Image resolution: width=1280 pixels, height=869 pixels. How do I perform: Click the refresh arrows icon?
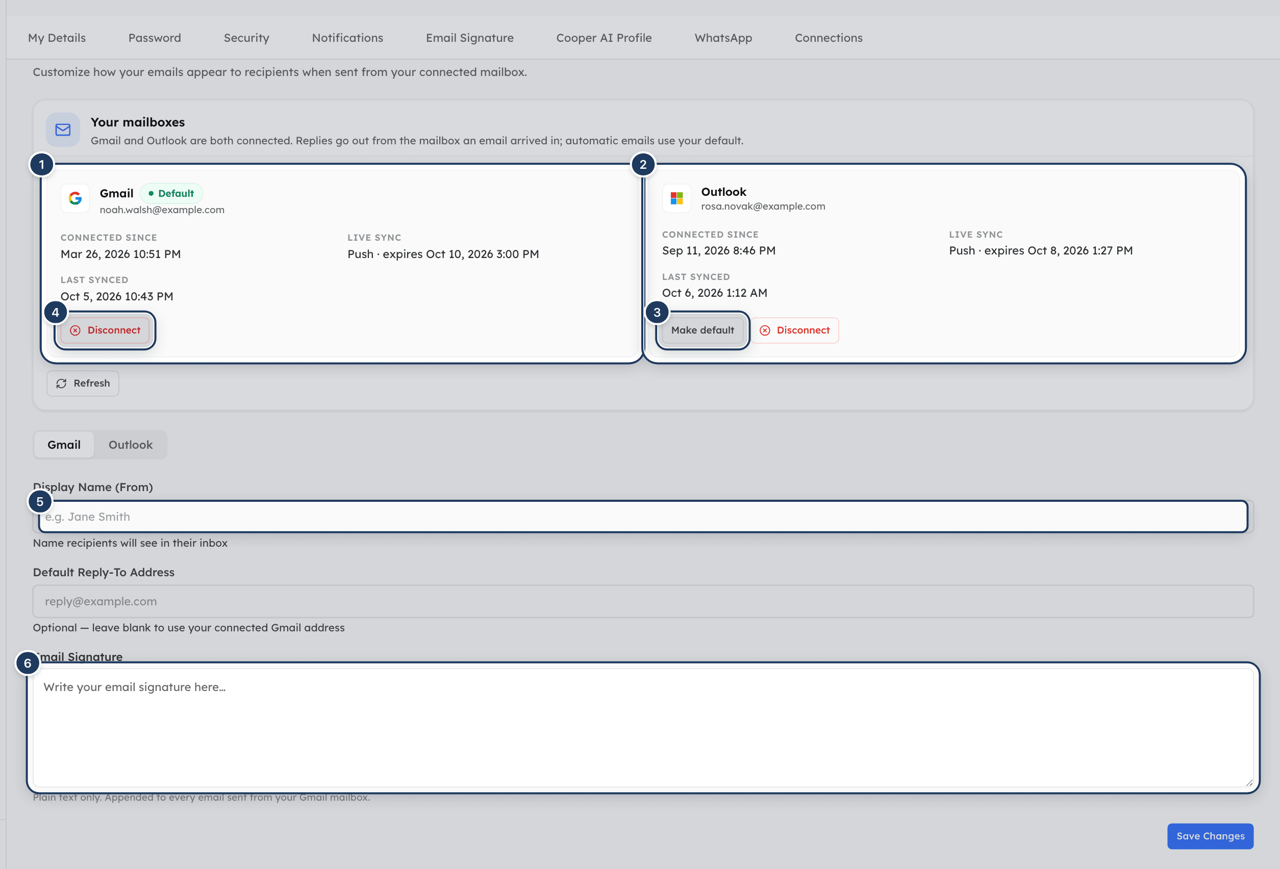(x=62, y=384)
